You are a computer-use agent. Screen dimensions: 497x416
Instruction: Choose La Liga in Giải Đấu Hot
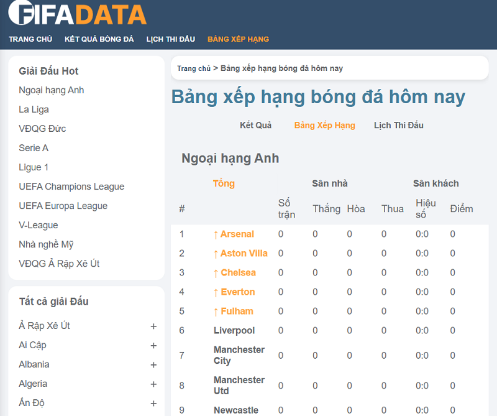(x=34, y=109)
